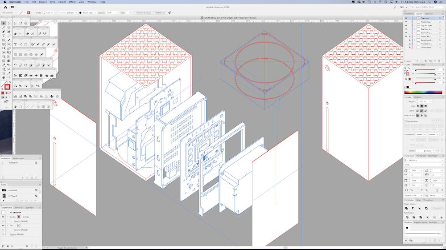Open the Effect menu
Image resolution: width=446 pixels, height=250 pixels.
[x=72, y=2]
